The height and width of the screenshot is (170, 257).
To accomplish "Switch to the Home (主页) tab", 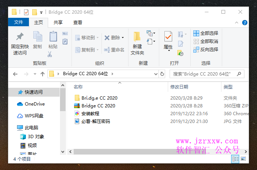I will [x=39, y=23].
